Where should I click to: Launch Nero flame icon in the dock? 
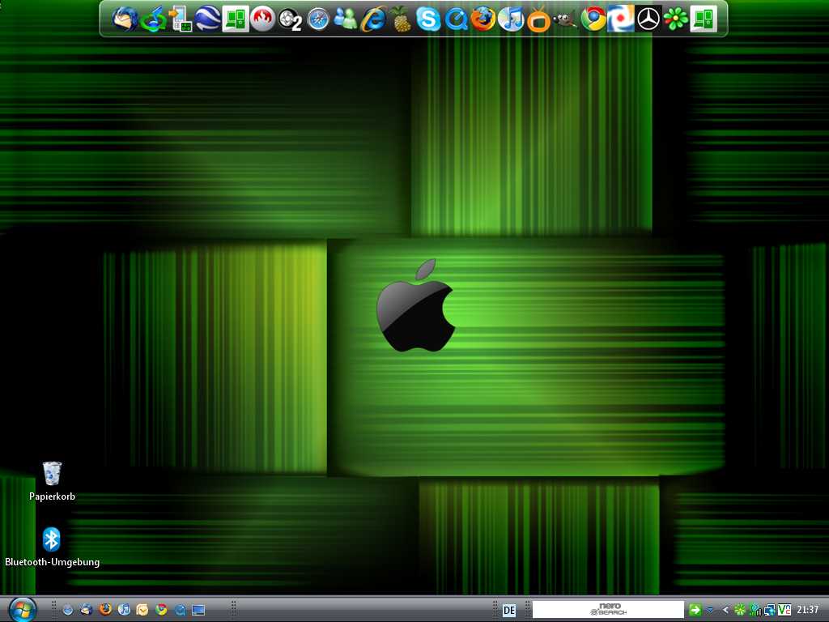263,19
